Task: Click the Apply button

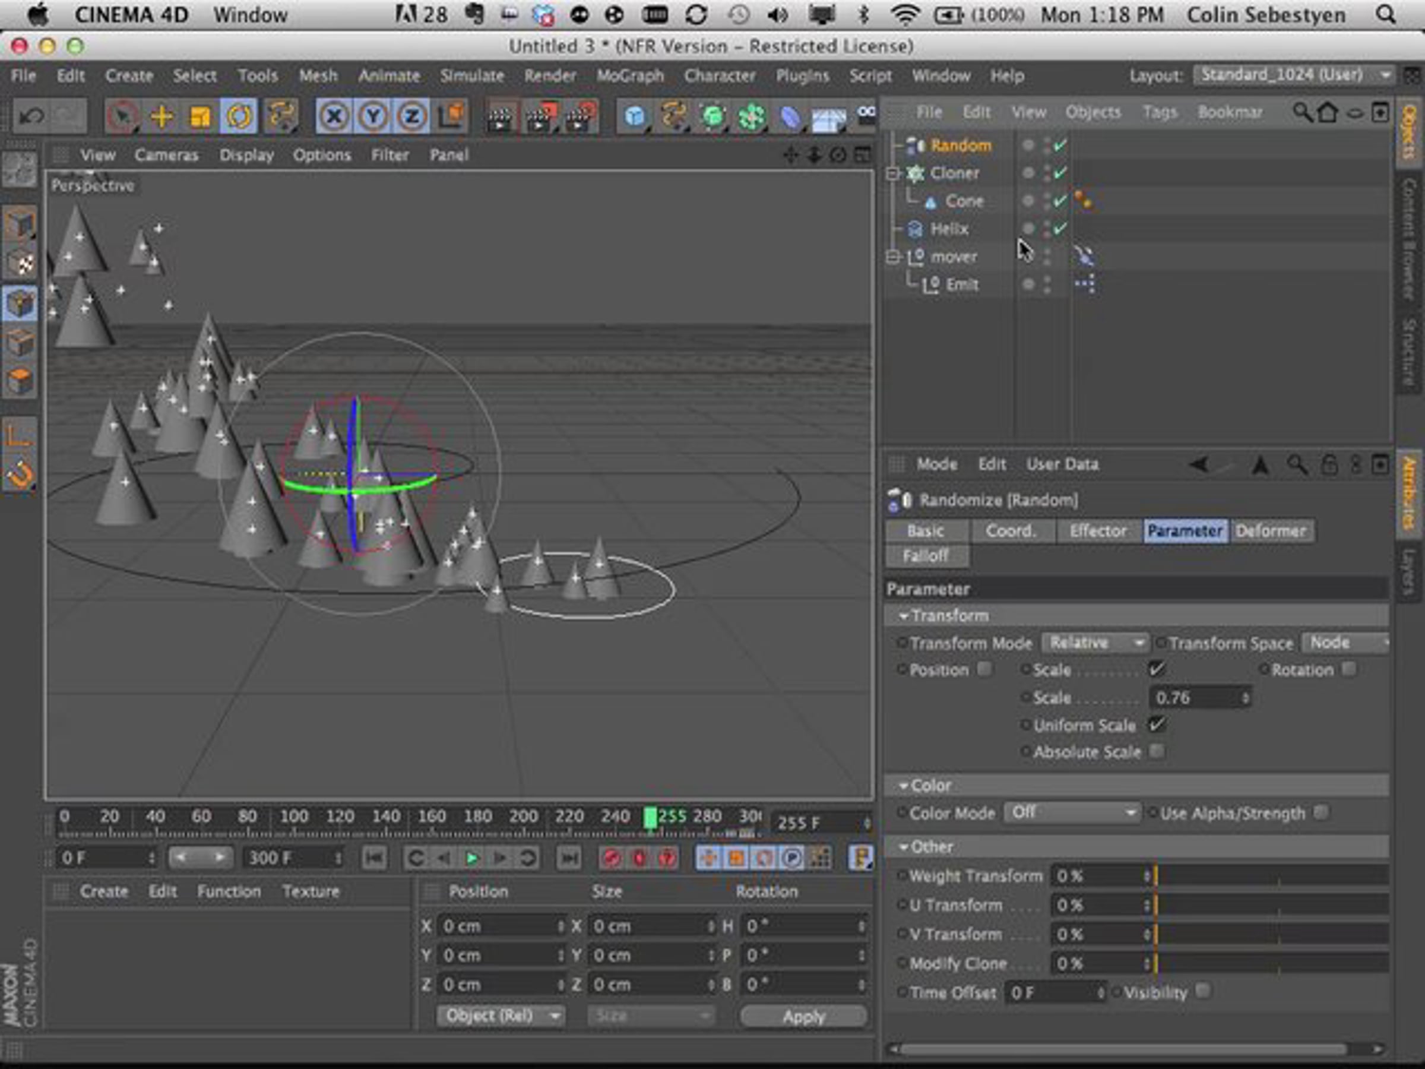Action: [803, 1017]
